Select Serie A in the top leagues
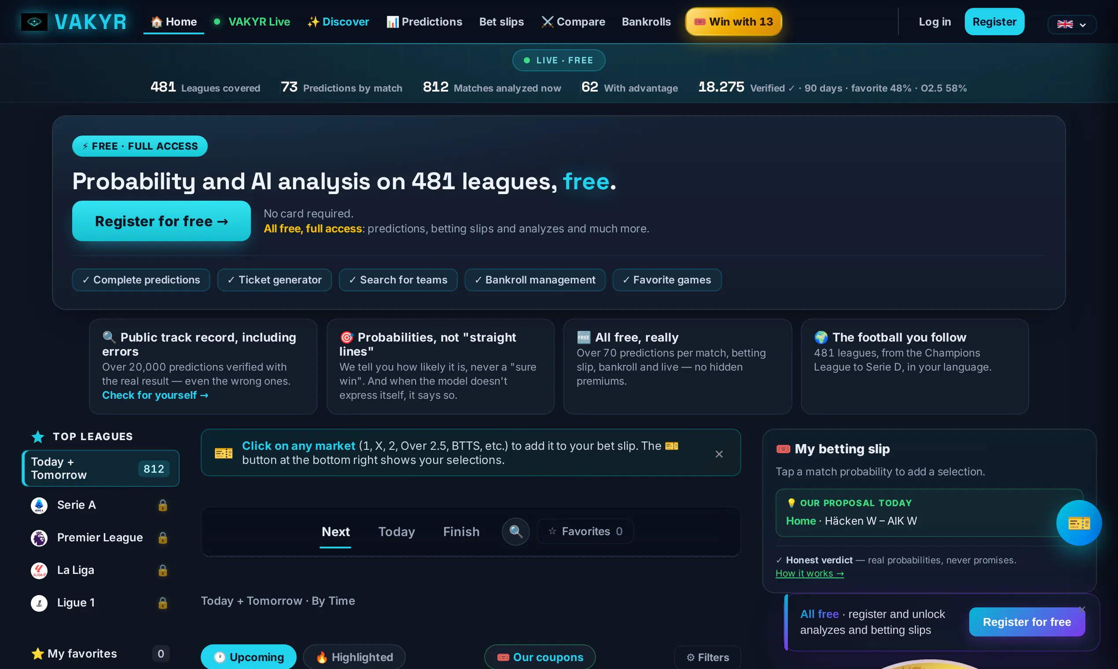This screenshot has width=1118, height=669. coord(100,505)
